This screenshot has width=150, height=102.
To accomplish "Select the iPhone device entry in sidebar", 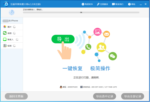I will pyautogui.click(x=12, y=21).
